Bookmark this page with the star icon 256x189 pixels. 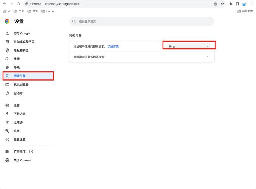pyautogui.click(x=222, y=4)
